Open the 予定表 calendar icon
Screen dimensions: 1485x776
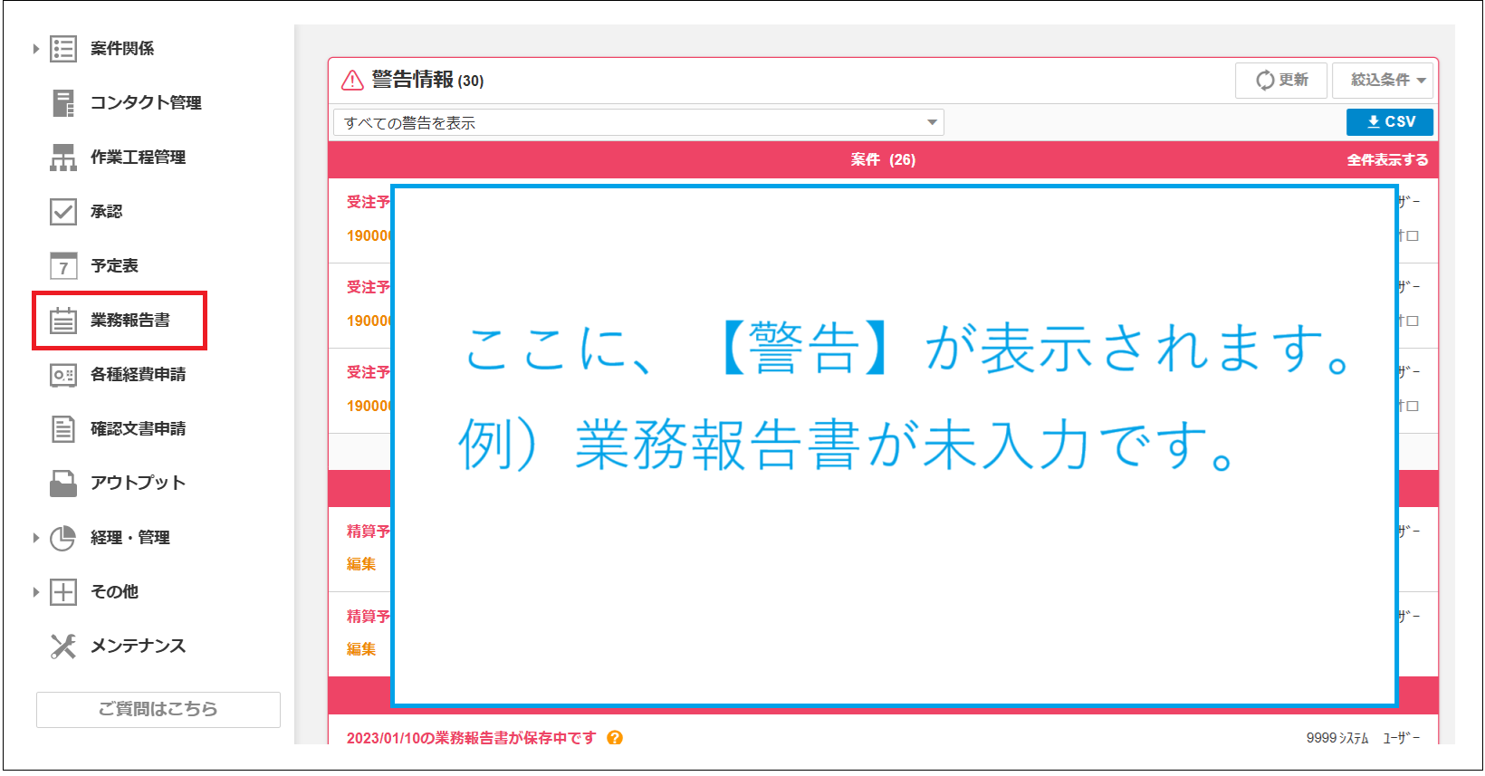pos(63,266)
